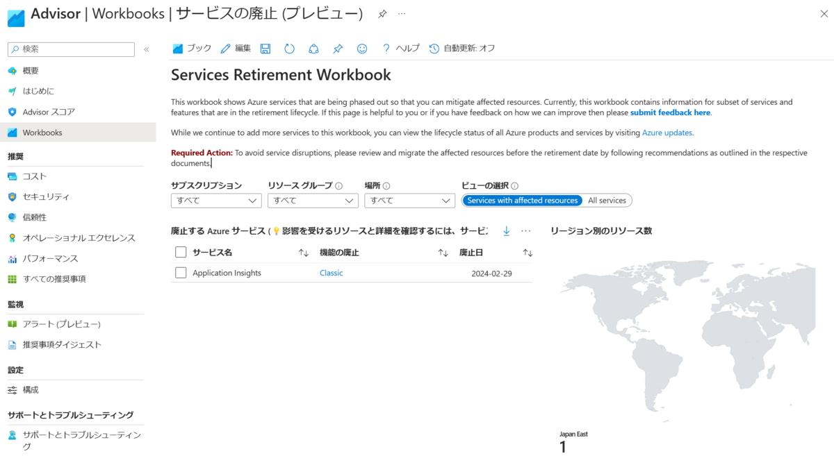Image resolution: width=834 pixels, height=463 pixels.
Task: Focus the 検索 search box in the sidebar
Action: 71,49
